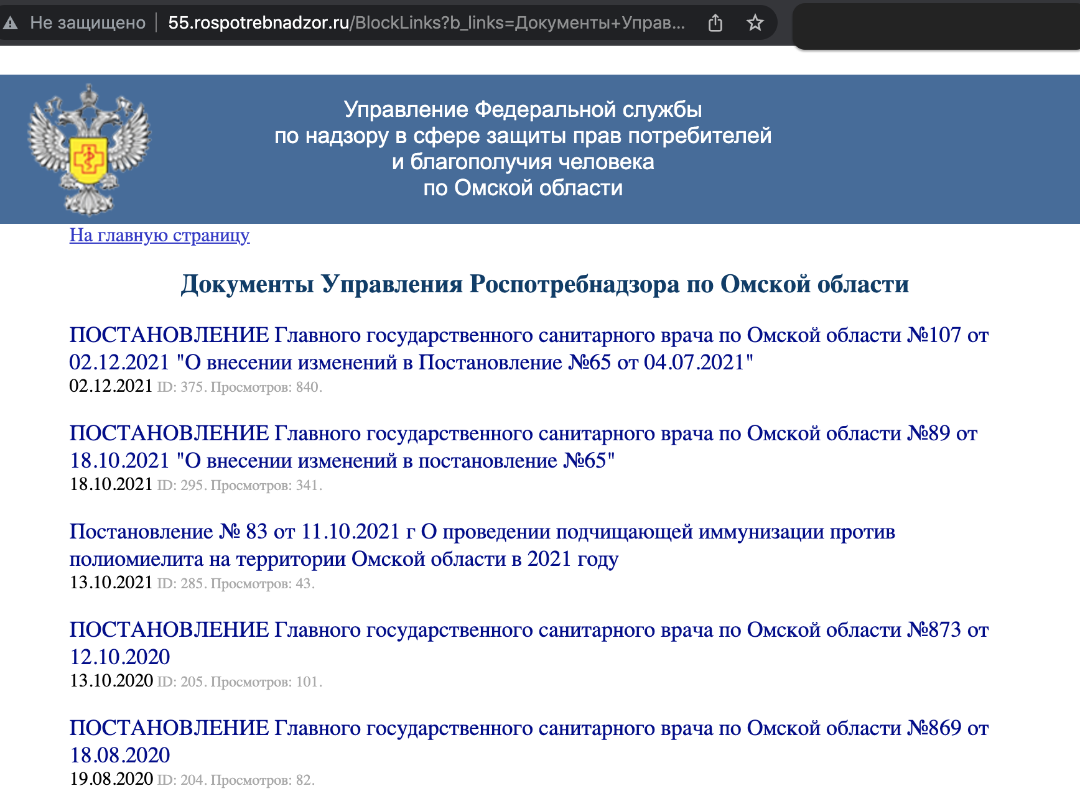Open Постановление №107 от 02.12.2021 link
This screenshot has height=791, width=1080.
coord(529,348)
